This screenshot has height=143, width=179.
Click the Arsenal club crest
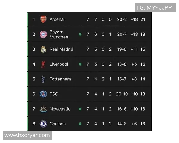[x=43, y=19]
